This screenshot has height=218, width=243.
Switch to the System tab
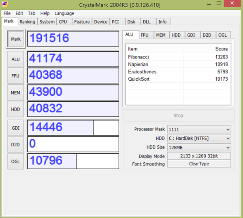click(x=47, y=22)
